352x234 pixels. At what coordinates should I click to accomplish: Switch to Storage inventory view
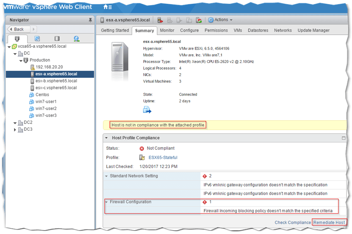[57, 39]
